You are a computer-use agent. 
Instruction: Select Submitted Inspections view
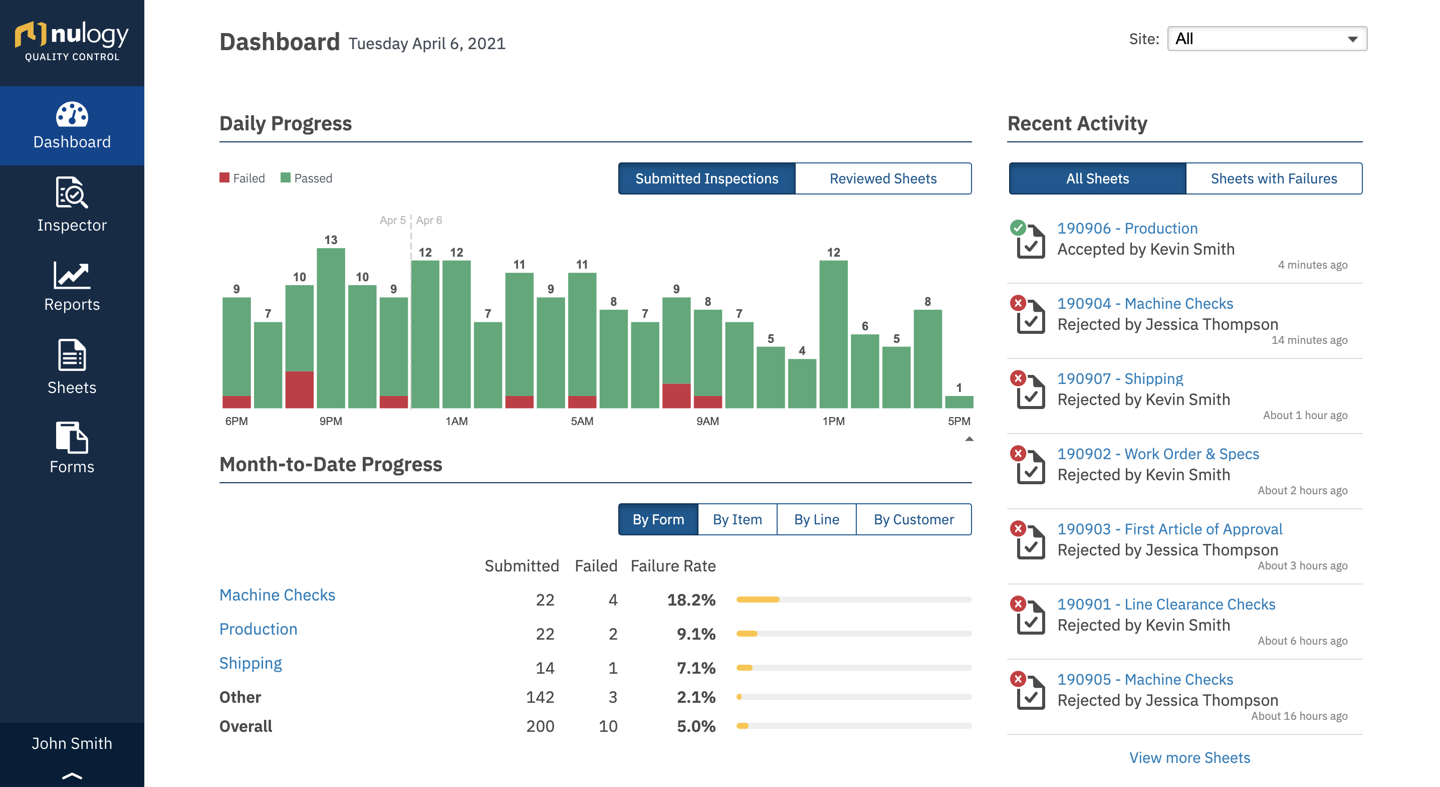(x=706, y=178)
